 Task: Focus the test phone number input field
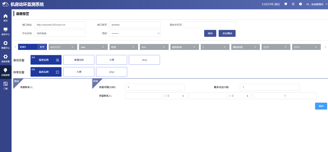tap(210, 25)
